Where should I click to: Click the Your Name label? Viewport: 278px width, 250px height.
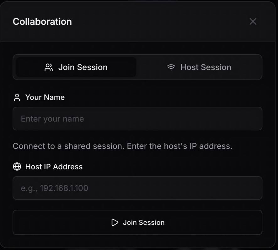pos(45,97)
